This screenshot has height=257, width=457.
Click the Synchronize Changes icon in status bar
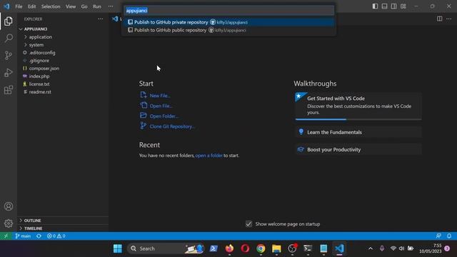[39, 236]
